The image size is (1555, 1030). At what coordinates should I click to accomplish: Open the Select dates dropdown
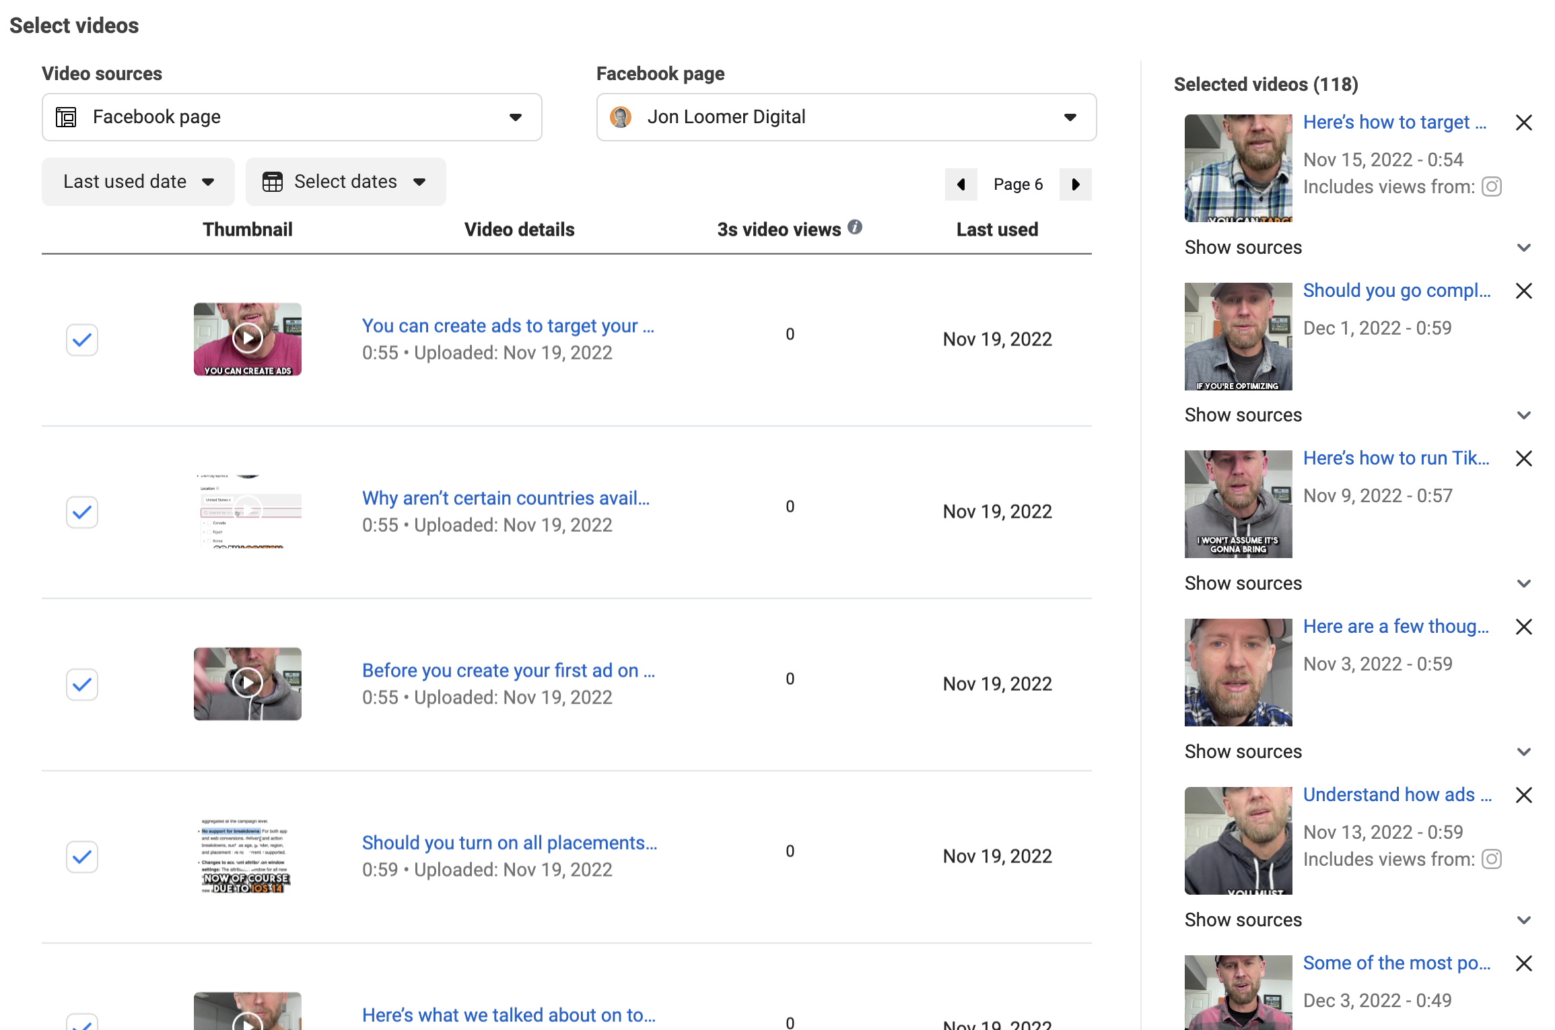[346, 182]
